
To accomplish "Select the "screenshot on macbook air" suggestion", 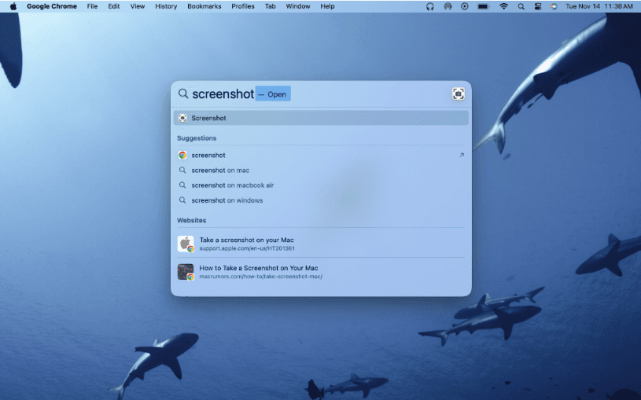I will tap(232, 185).
